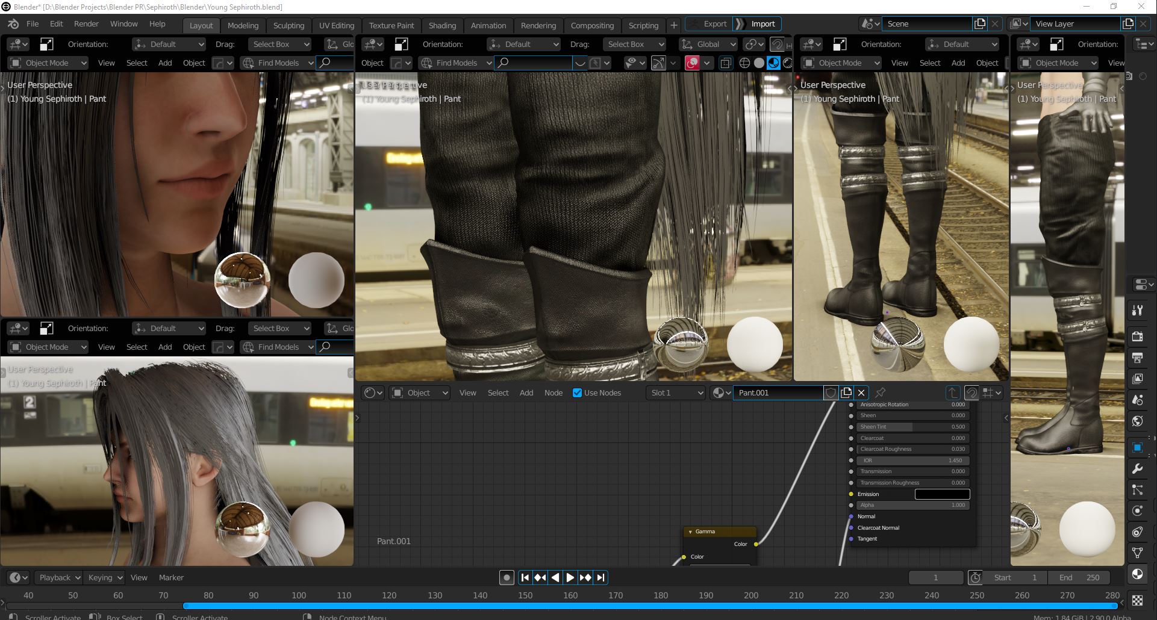The height and width of the screenshot is (620, 1157).
Task: Jump to the first frame
Action: pyautogui.click(x=525, y=577)
